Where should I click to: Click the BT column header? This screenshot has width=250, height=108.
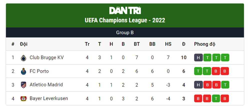click(x=137, y=44)
